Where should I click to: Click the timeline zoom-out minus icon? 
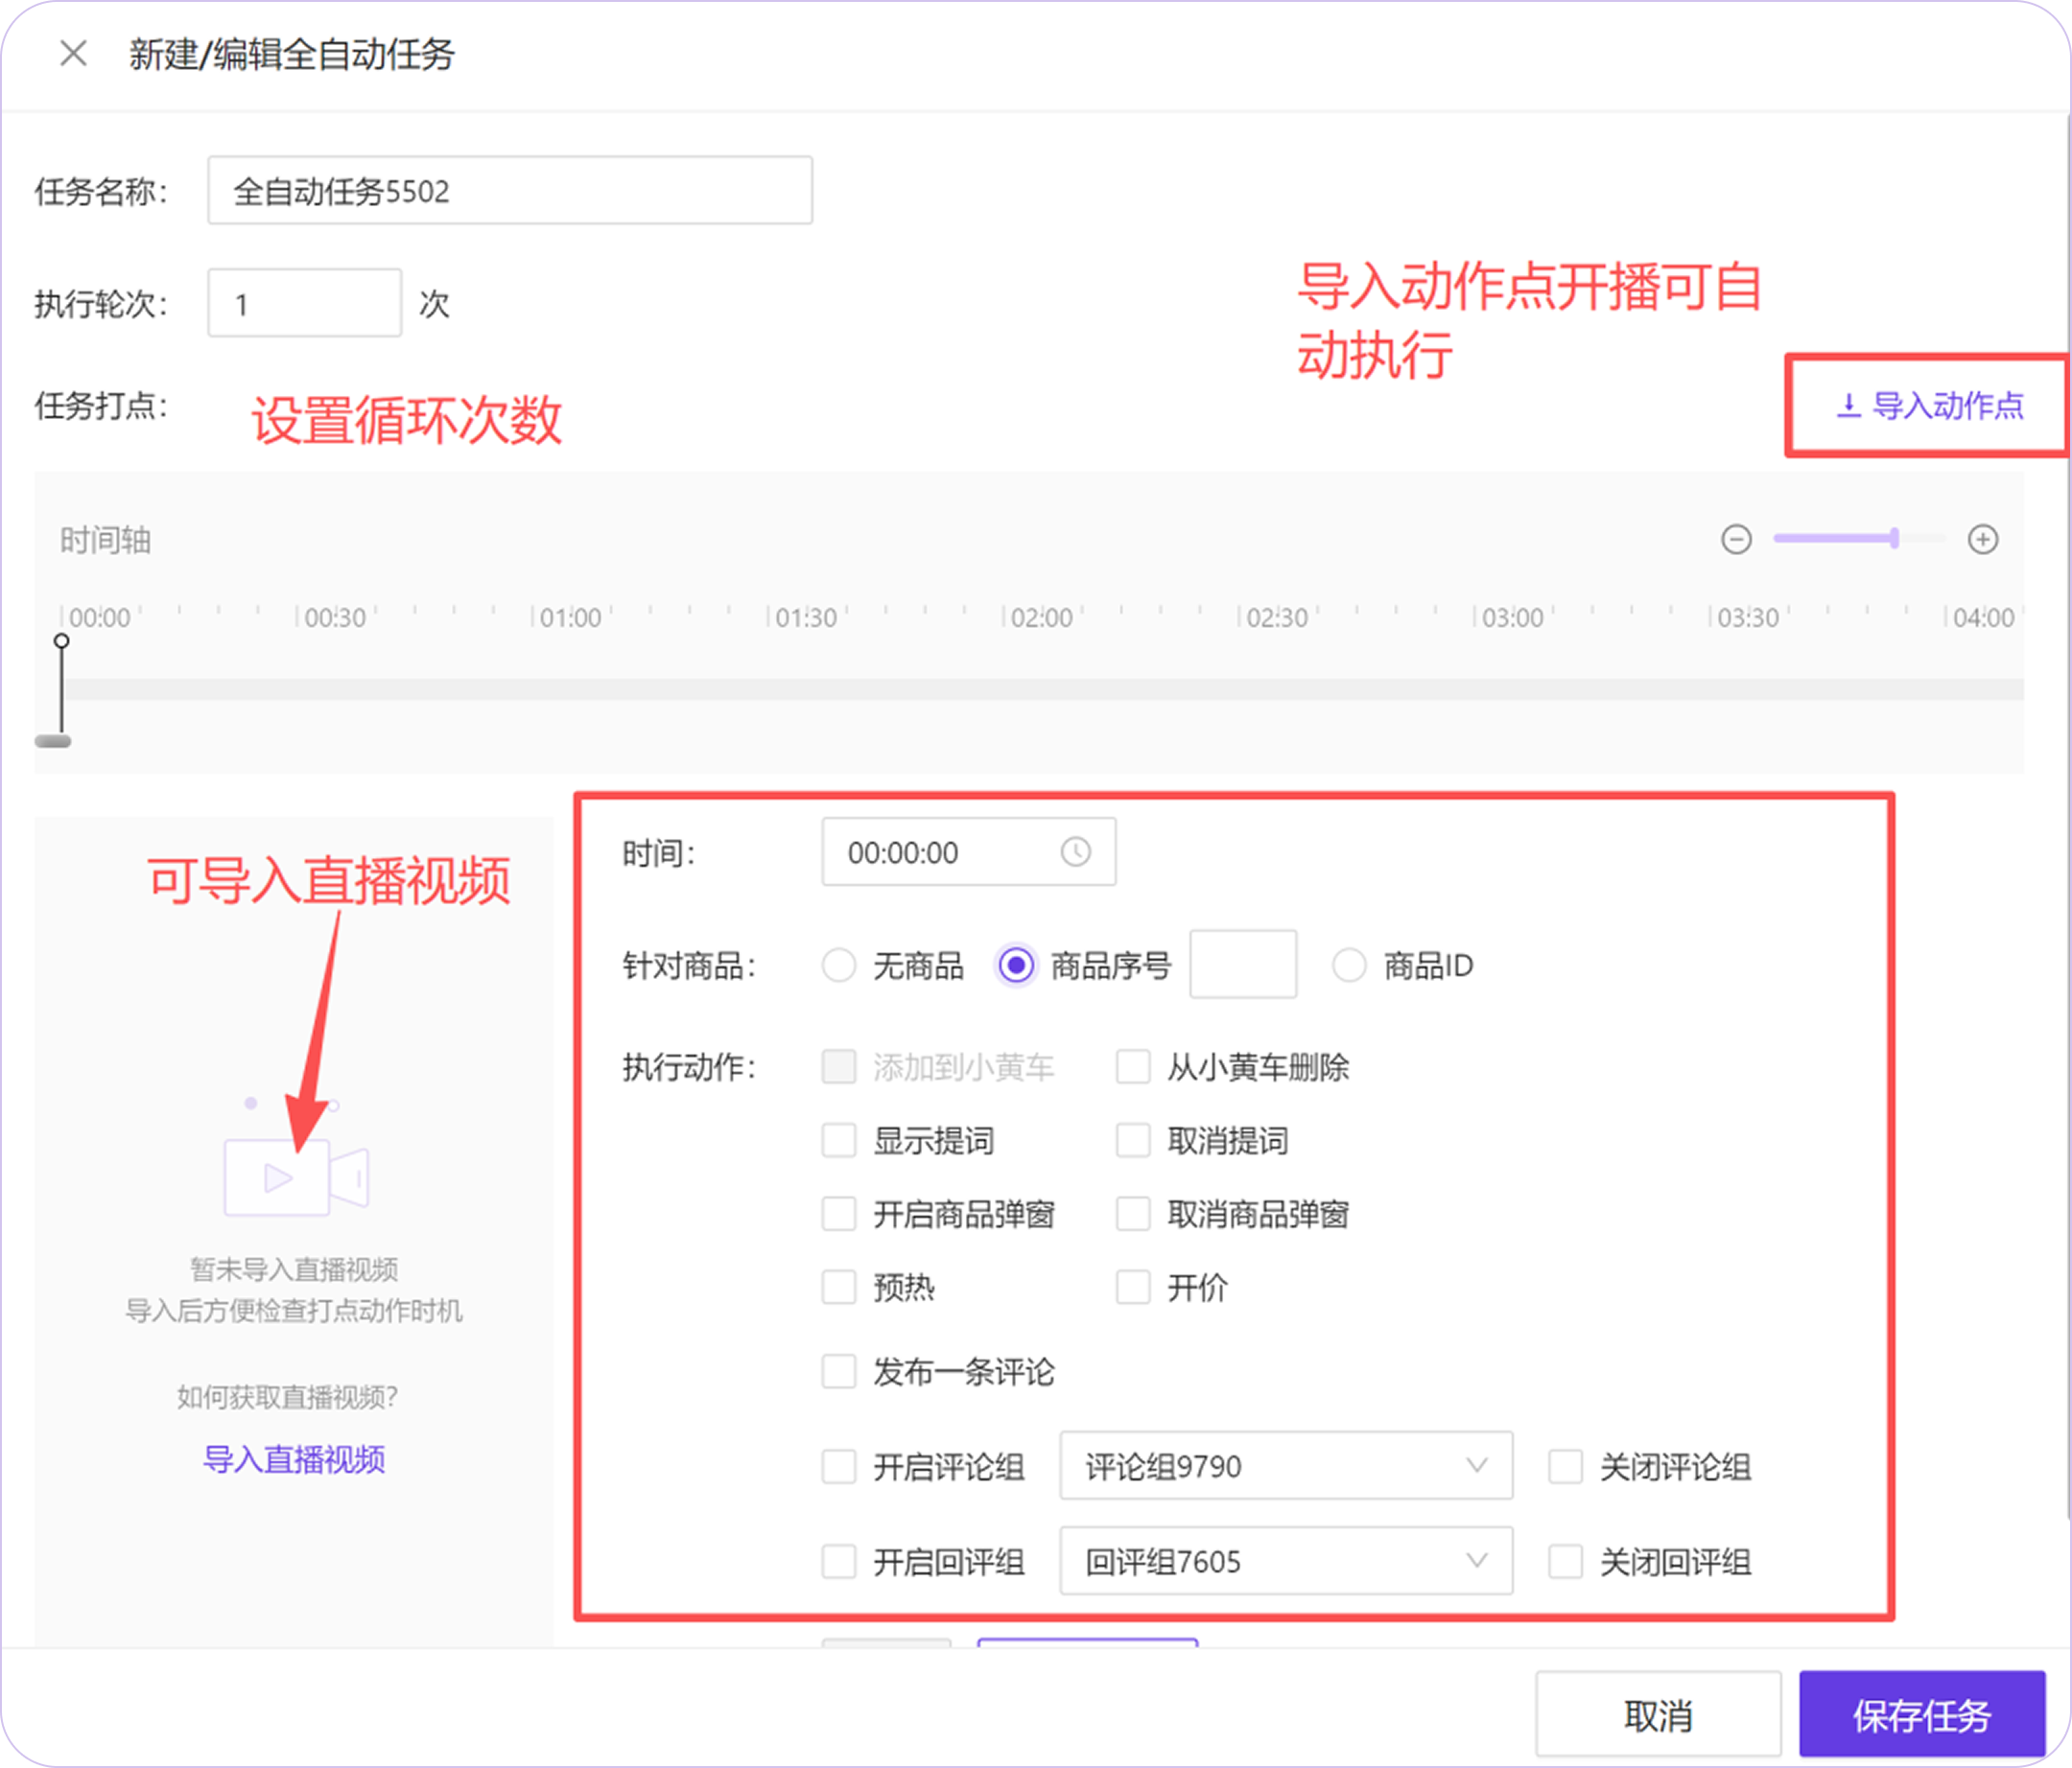click(1736, 540)
